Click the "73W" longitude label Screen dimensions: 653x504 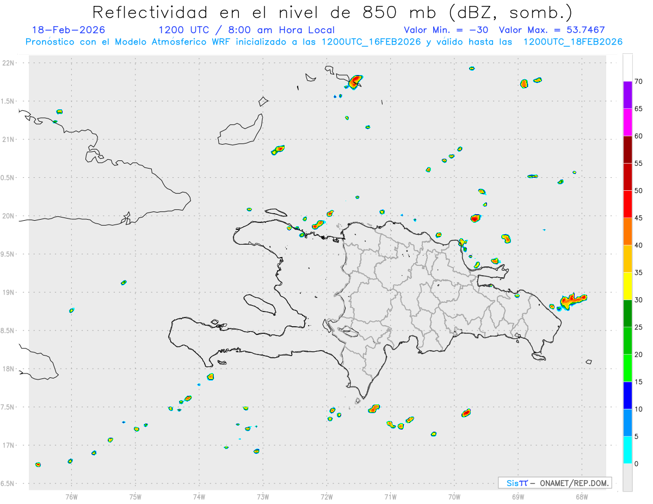[x=263, y=496]
